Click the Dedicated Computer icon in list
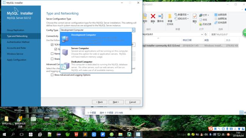Image resolution: width=246 pixels, height=138 pixels. pyautogui.click(x=65, y=66)
